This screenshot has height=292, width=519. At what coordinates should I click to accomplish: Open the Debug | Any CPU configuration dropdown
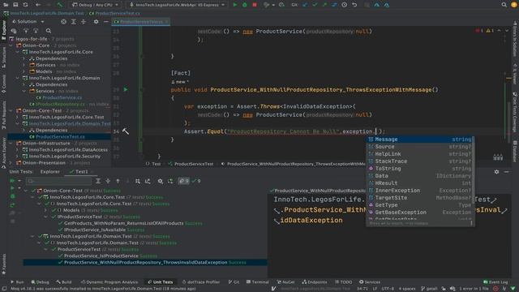point(96,5)
